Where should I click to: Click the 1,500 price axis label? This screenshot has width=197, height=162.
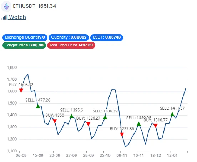12,103
